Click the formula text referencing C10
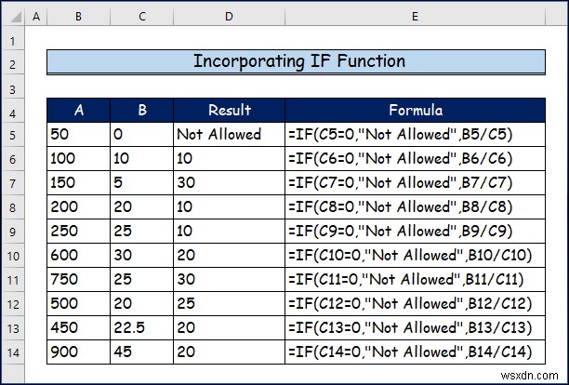 [405, 255]
